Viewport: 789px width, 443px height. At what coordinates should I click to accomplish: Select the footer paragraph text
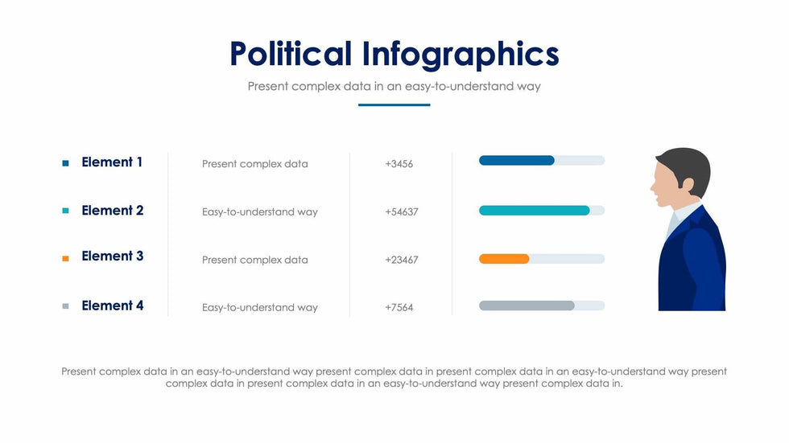pyautogui.click(x=394, y=377)
